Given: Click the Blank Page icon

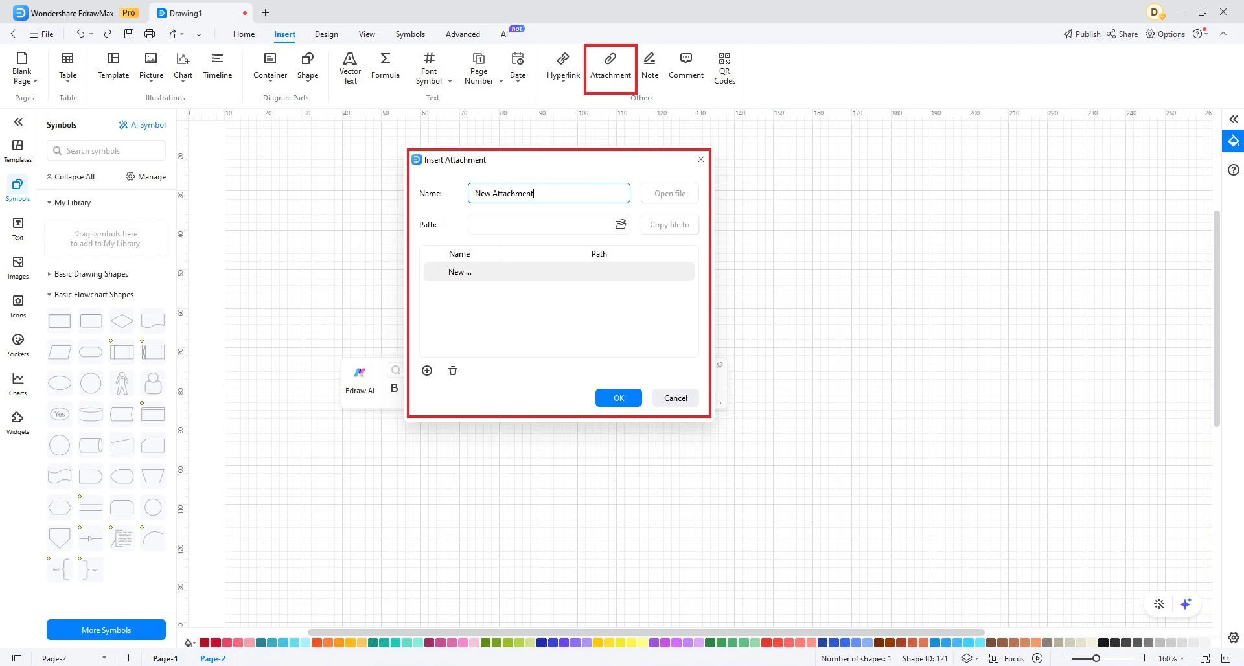Looking at the screenshot, I should click(x=21, y=58).
